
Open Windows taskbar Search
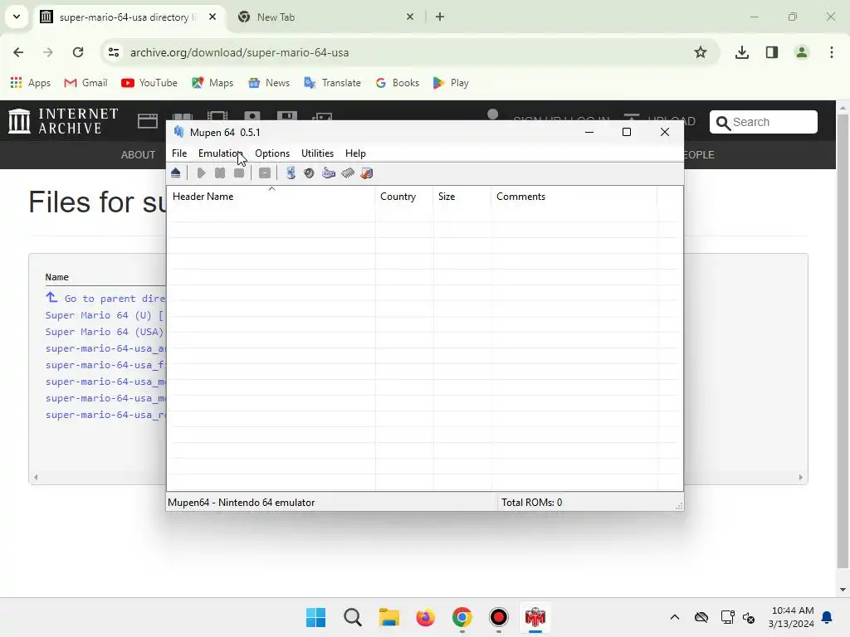(352, 617)
